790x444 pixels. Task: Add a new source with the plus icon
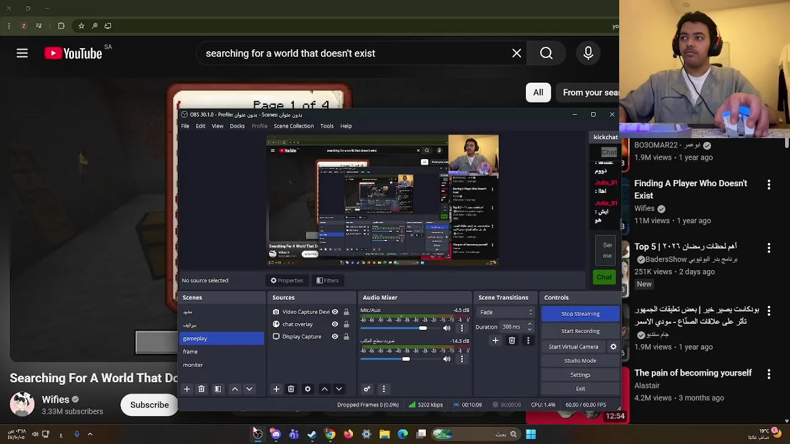tap(276, 389)
